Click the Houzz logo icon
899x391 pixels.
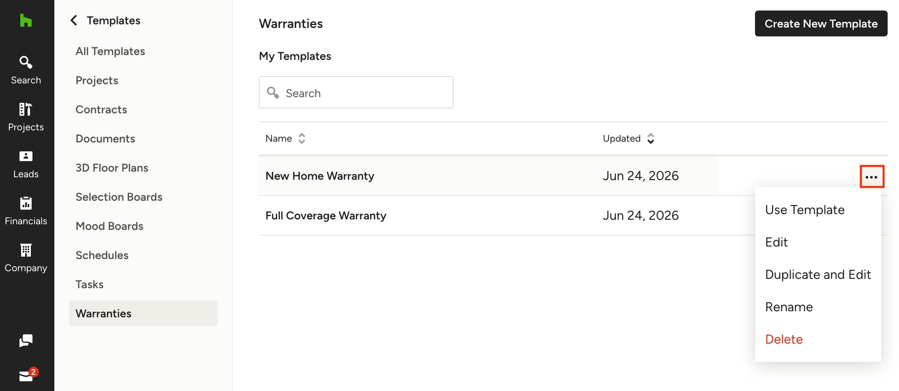26,20
